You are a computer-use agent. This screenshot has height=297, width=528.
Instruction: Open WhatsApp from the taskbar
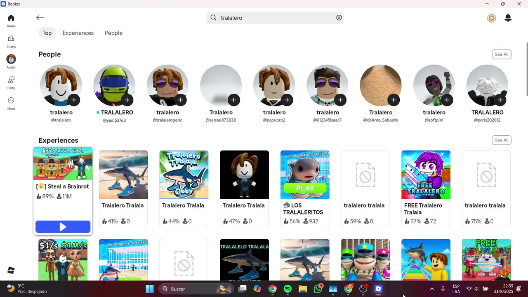tap(318, 289)
